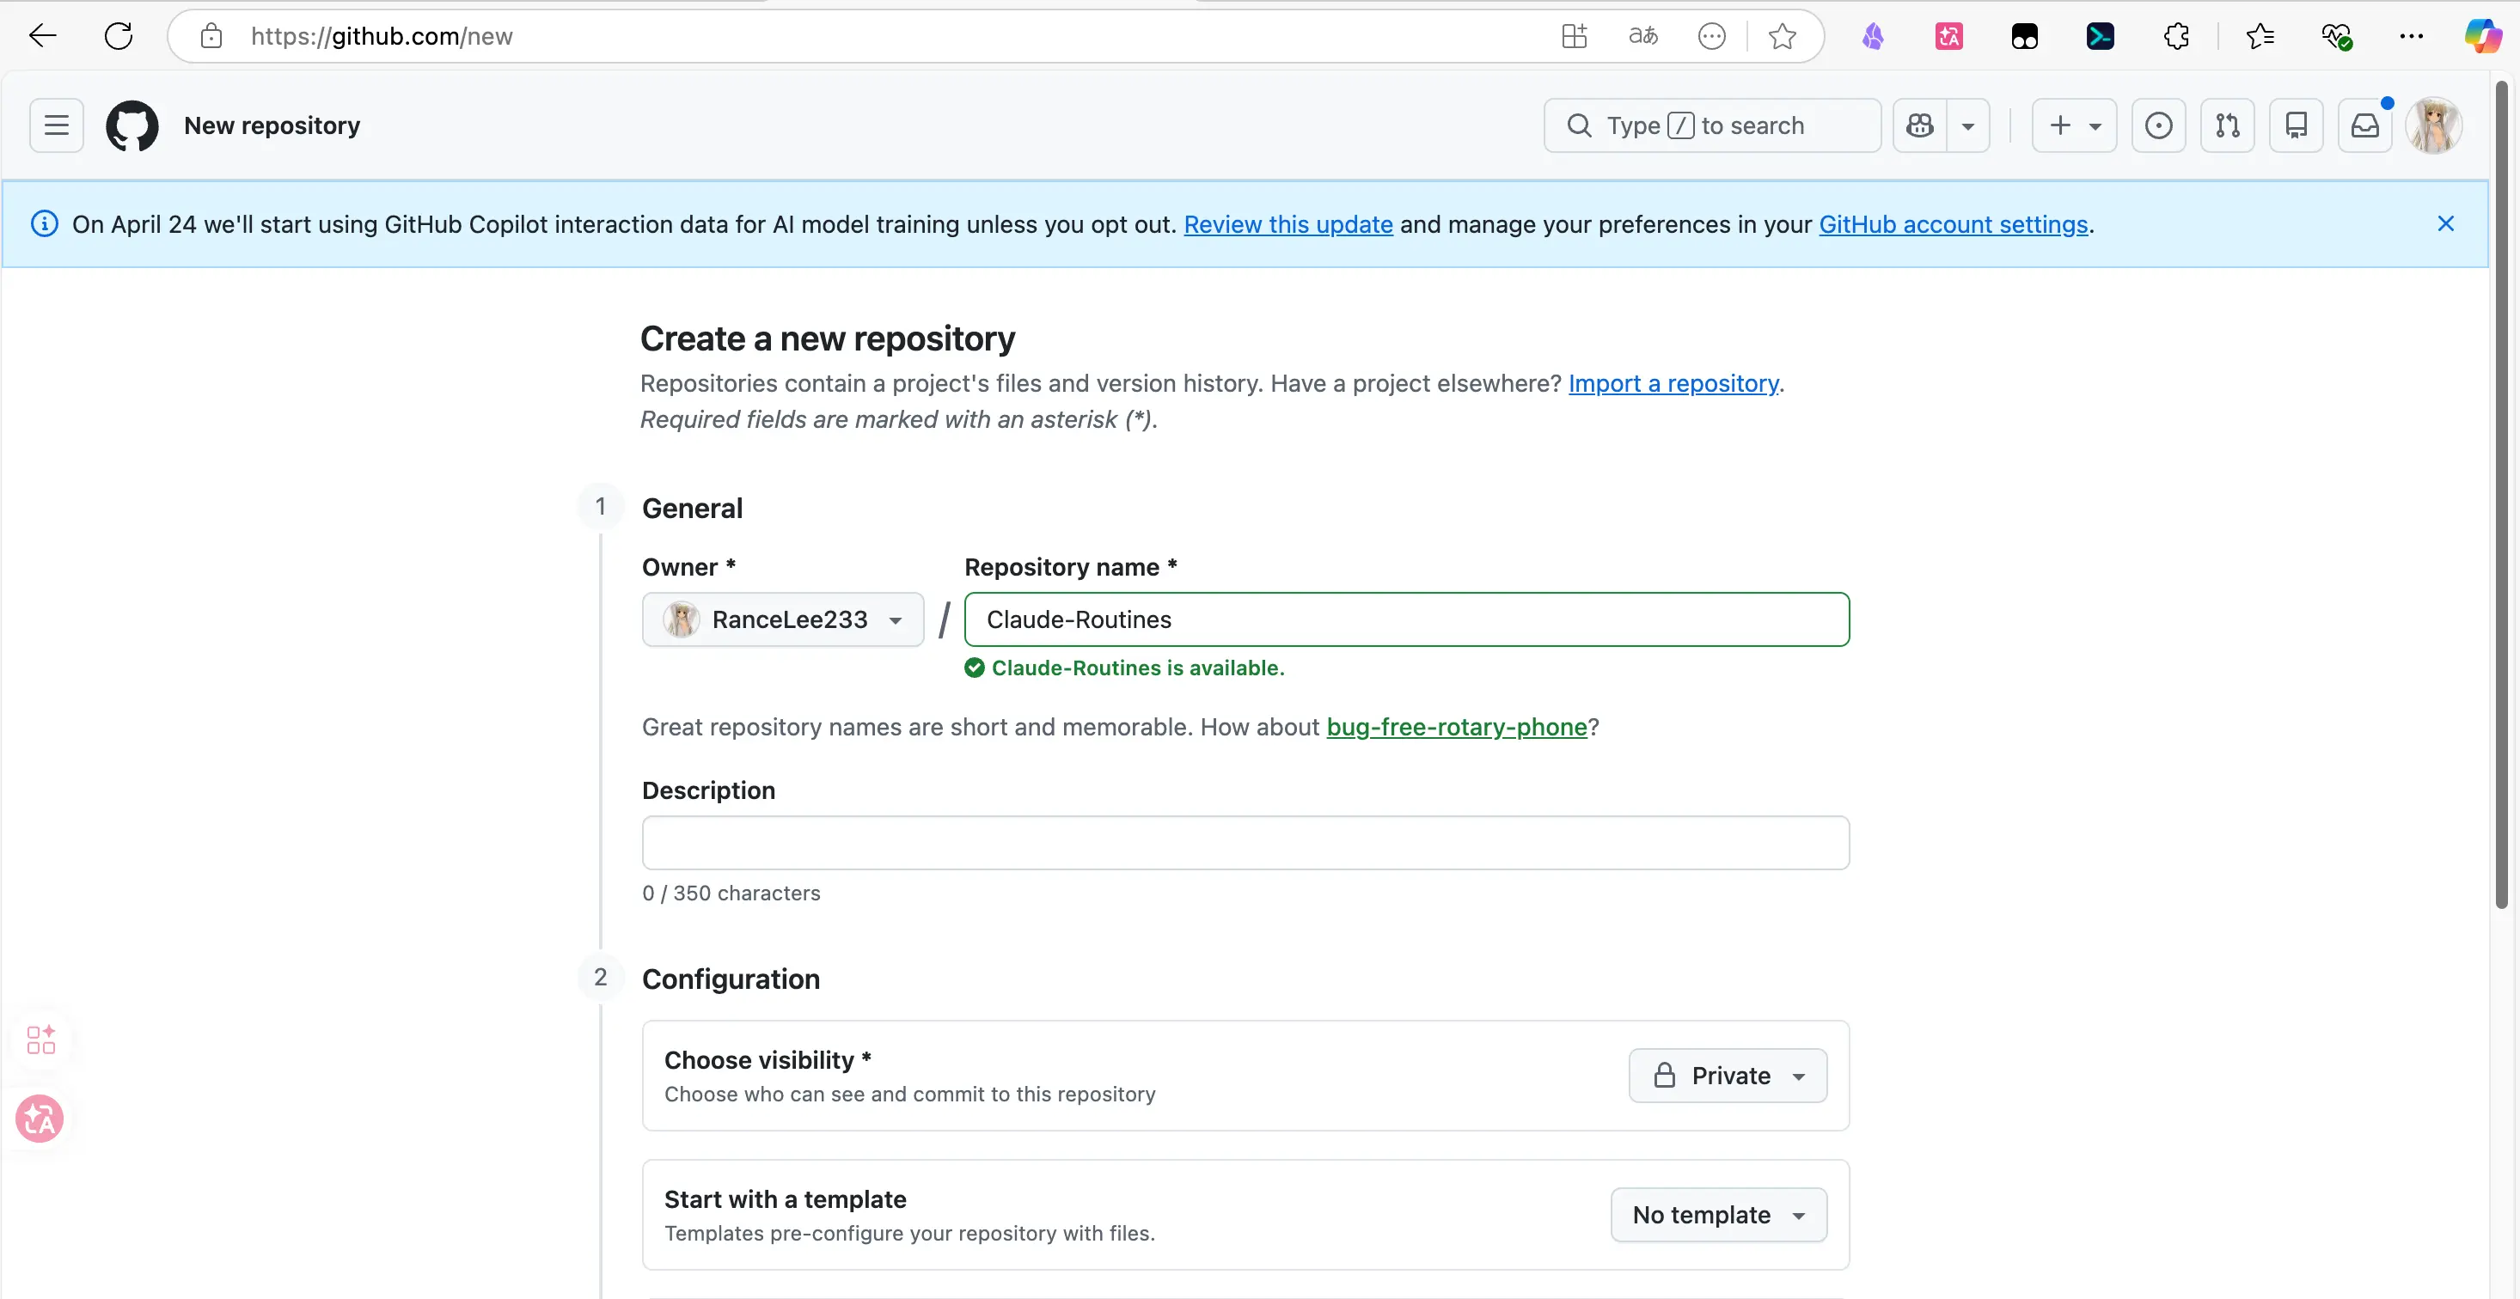Image resolution: width=2520 pixels, height=1299 pixels.
Task: Open the Copilot chat icon
Action: [x=1919, y=125]
